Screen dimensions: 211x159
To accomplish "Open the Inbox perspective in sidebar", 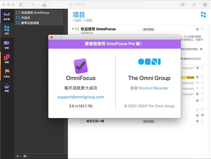I will (x=7, y=16).
